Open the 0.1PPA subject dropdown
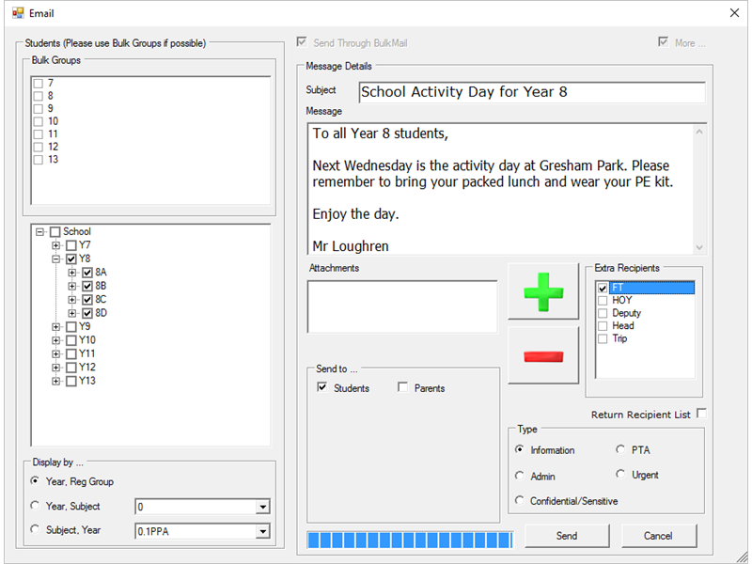Image resolution: width=752 pixels, height=564 pixels. [x=262, y=532]
